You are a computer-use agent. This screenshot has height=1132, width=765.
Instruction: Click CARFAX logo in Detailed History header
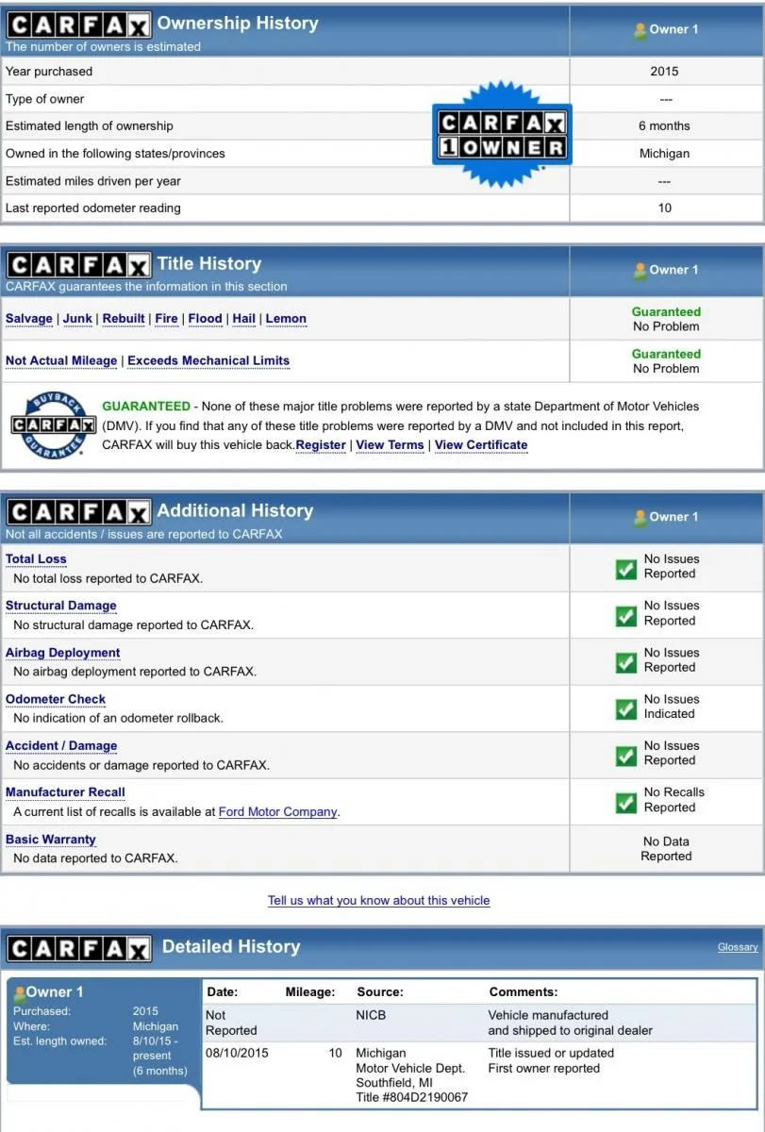(x=78, y=949)
